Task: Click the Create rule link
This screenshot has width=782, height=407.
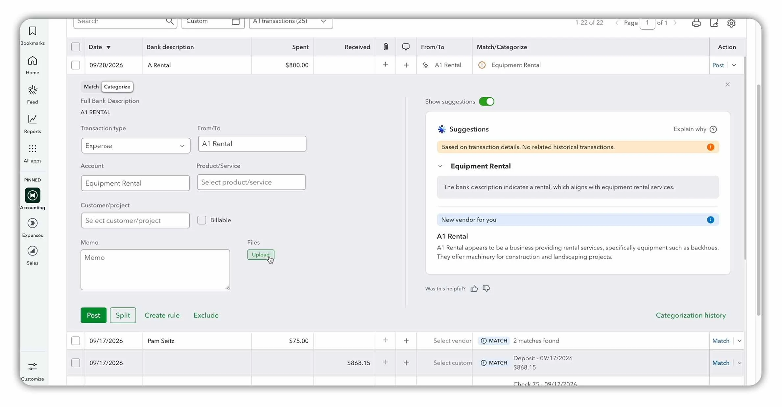Action: pos(162,315)
